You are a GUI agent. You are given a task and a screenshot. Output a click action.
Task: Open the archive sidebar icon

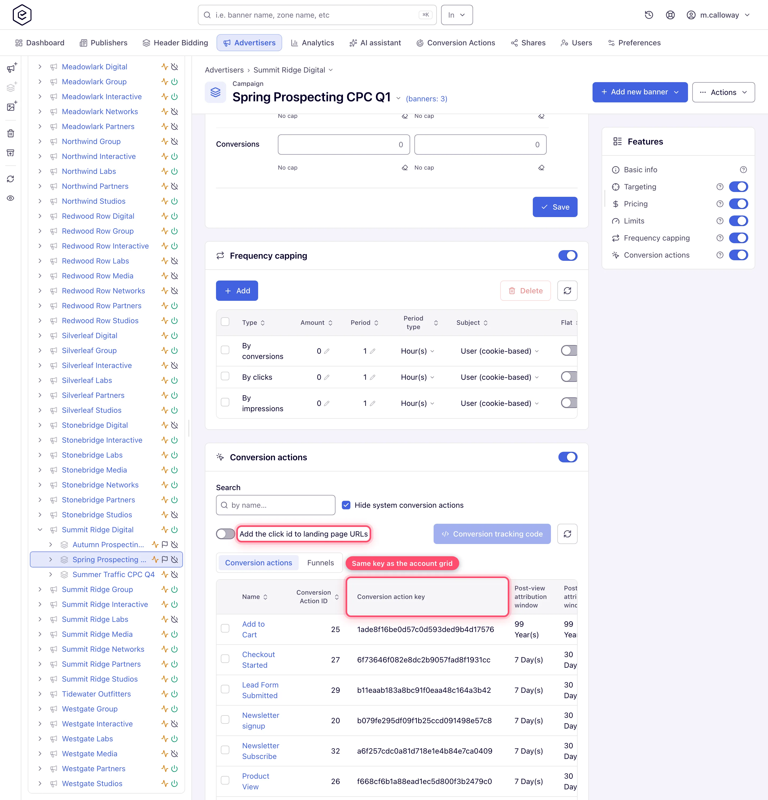point(11,153)
